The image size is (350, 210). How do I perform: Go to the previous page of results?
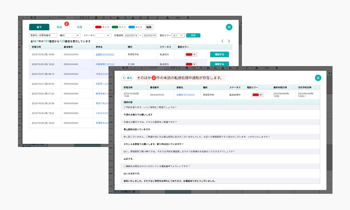point(222,41)
